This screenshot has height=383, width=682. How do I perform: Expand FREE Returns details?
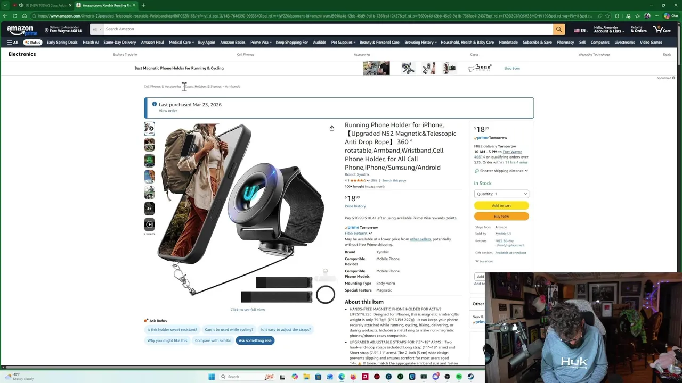point(358,233)
